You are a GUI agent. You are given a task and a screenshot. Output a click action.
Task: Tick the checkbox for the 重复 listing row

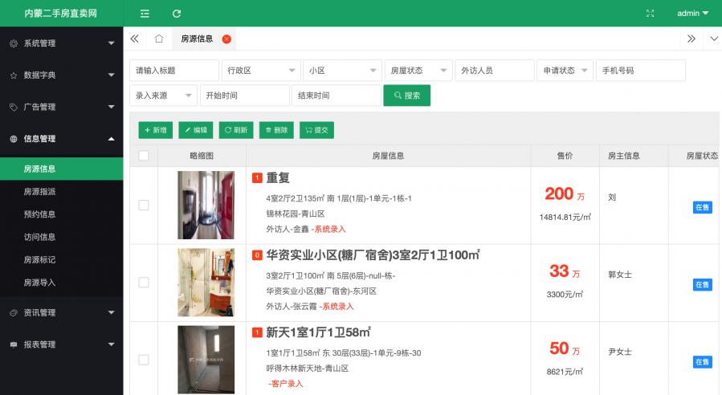pyautogui.click(x=144, y=206)
